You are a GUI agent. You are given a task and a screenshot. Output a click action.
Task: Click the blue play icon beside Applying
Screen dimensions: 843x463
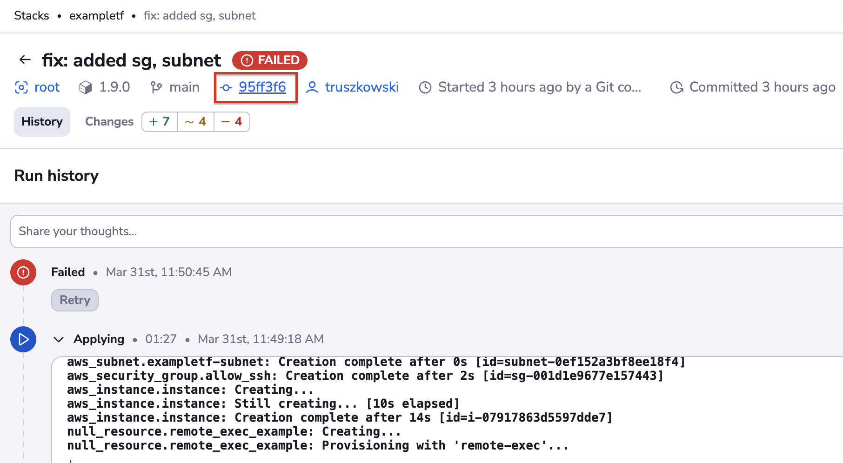click(x=23, y=339)
